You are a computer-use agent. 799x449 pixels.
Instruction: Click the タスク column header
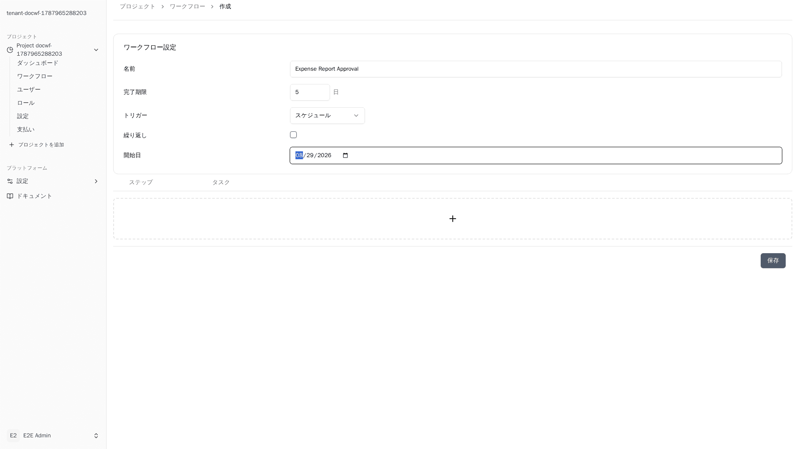pos(221,183)
